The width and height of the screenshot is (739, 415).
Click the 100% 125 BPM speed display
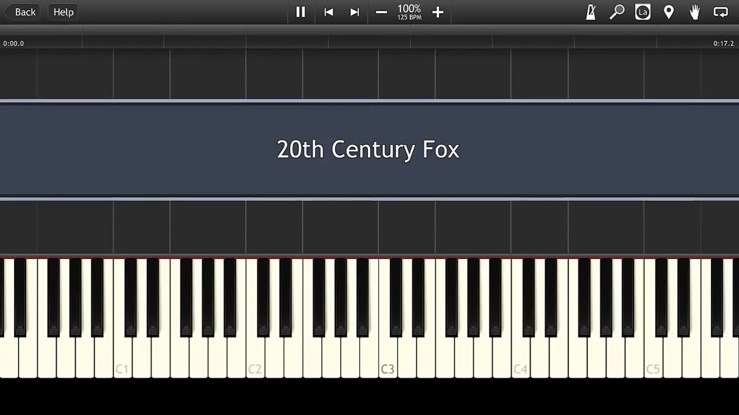[409, 12]
